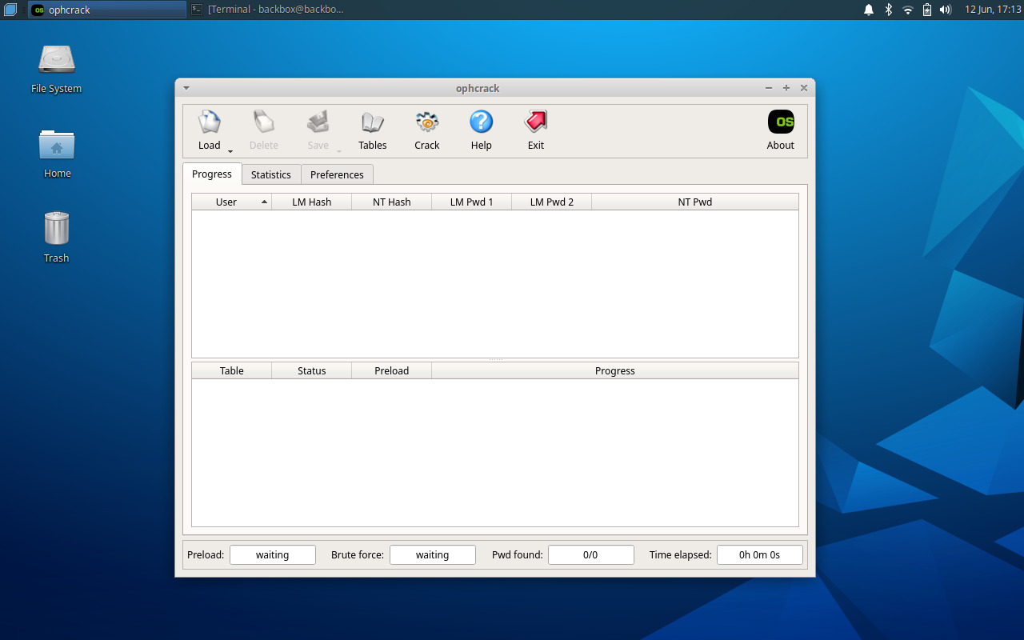Open the volume control in system tray
Viewport: 1024px width, 640px height.
pos(946,10)
